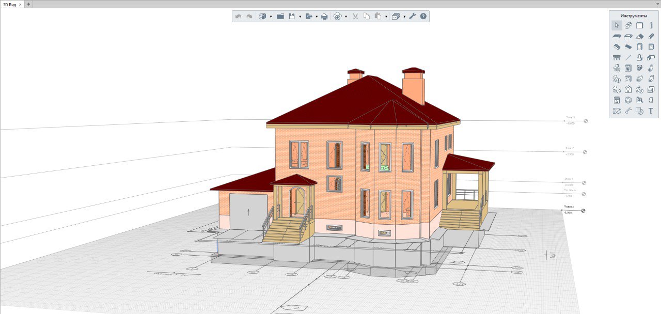Open the visual style dropdown arrow
The width and height of the screenshot is (661, 314).
click(271, 17)
